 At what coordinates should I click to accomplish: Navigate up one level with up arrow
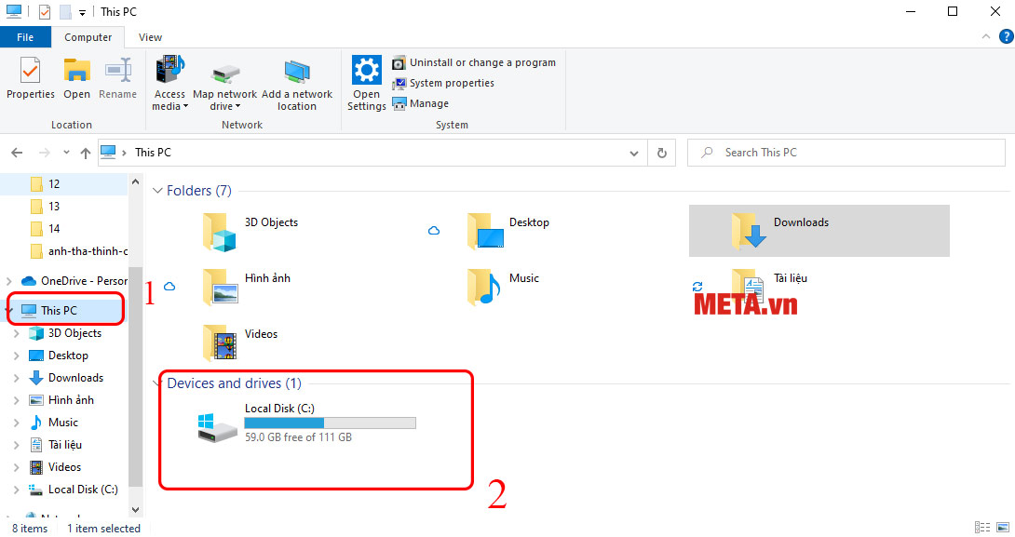(86, 153)
